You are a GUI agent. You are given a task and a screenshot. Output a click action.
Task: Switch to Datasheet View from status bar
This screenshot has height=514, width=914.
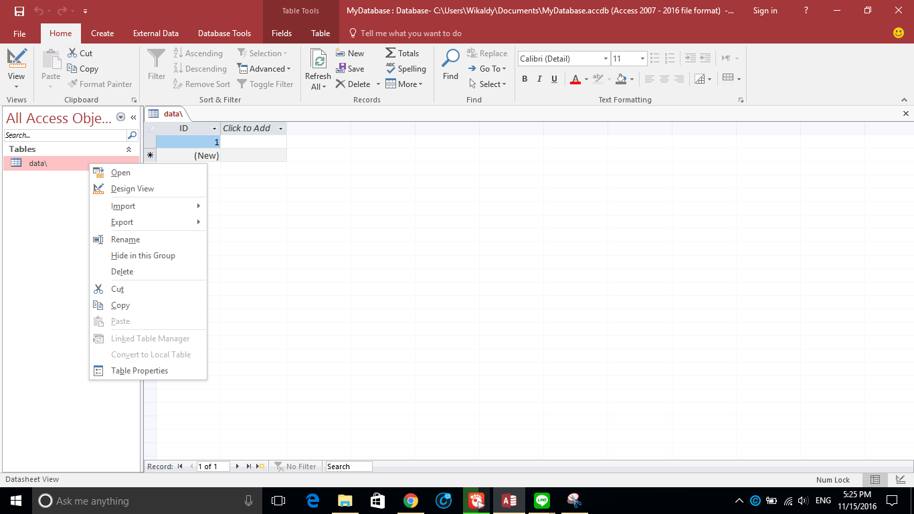tap(875, 480)
